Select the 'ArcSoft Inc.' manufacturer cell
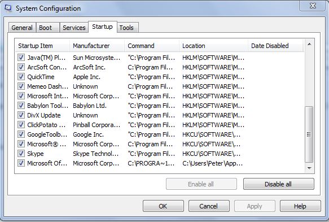This screenshot has height=222, width=329. pyautogui.click(x=89, y=67)
